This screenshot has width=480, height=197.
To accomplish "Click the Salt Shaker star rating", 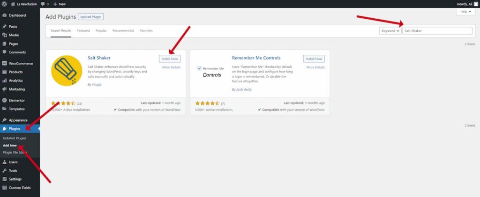I will pyautogui.click(x=63, y=103).
